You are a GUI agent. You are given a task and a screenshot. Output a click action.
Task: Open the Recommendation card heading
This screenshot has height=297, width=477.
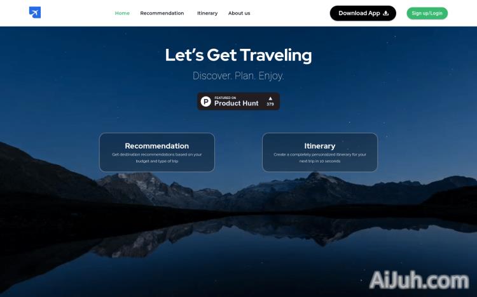click(156, 146)
